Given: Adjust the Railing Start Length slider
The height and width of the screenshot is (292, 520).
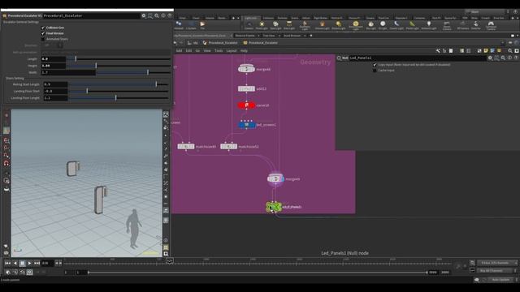Looking at the screenshot, I should 156,84.
